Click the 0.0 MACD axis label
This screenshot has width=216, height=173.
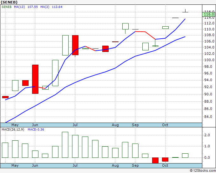[x=207, y=157]
